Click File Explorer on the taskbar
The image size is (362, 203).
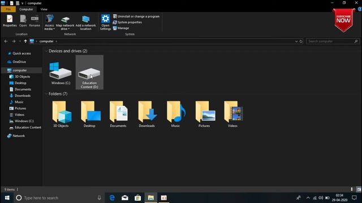(x=151, y=198)
